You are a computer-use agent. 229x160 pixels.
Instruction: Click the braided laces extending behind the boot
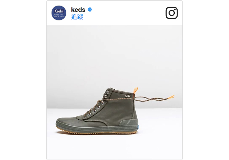[151, 99]
